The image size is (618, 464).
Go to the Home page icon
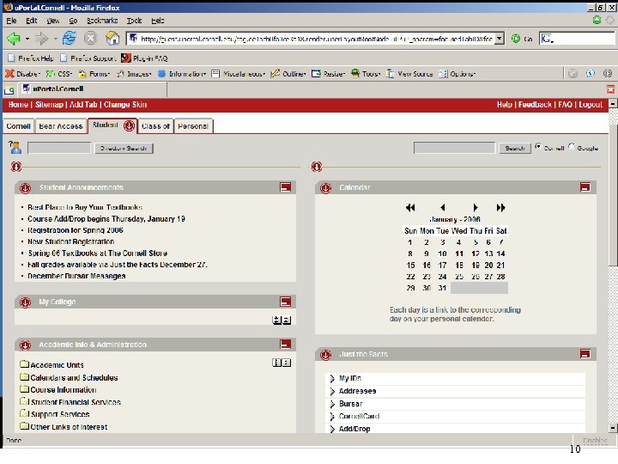click(112, 38)
